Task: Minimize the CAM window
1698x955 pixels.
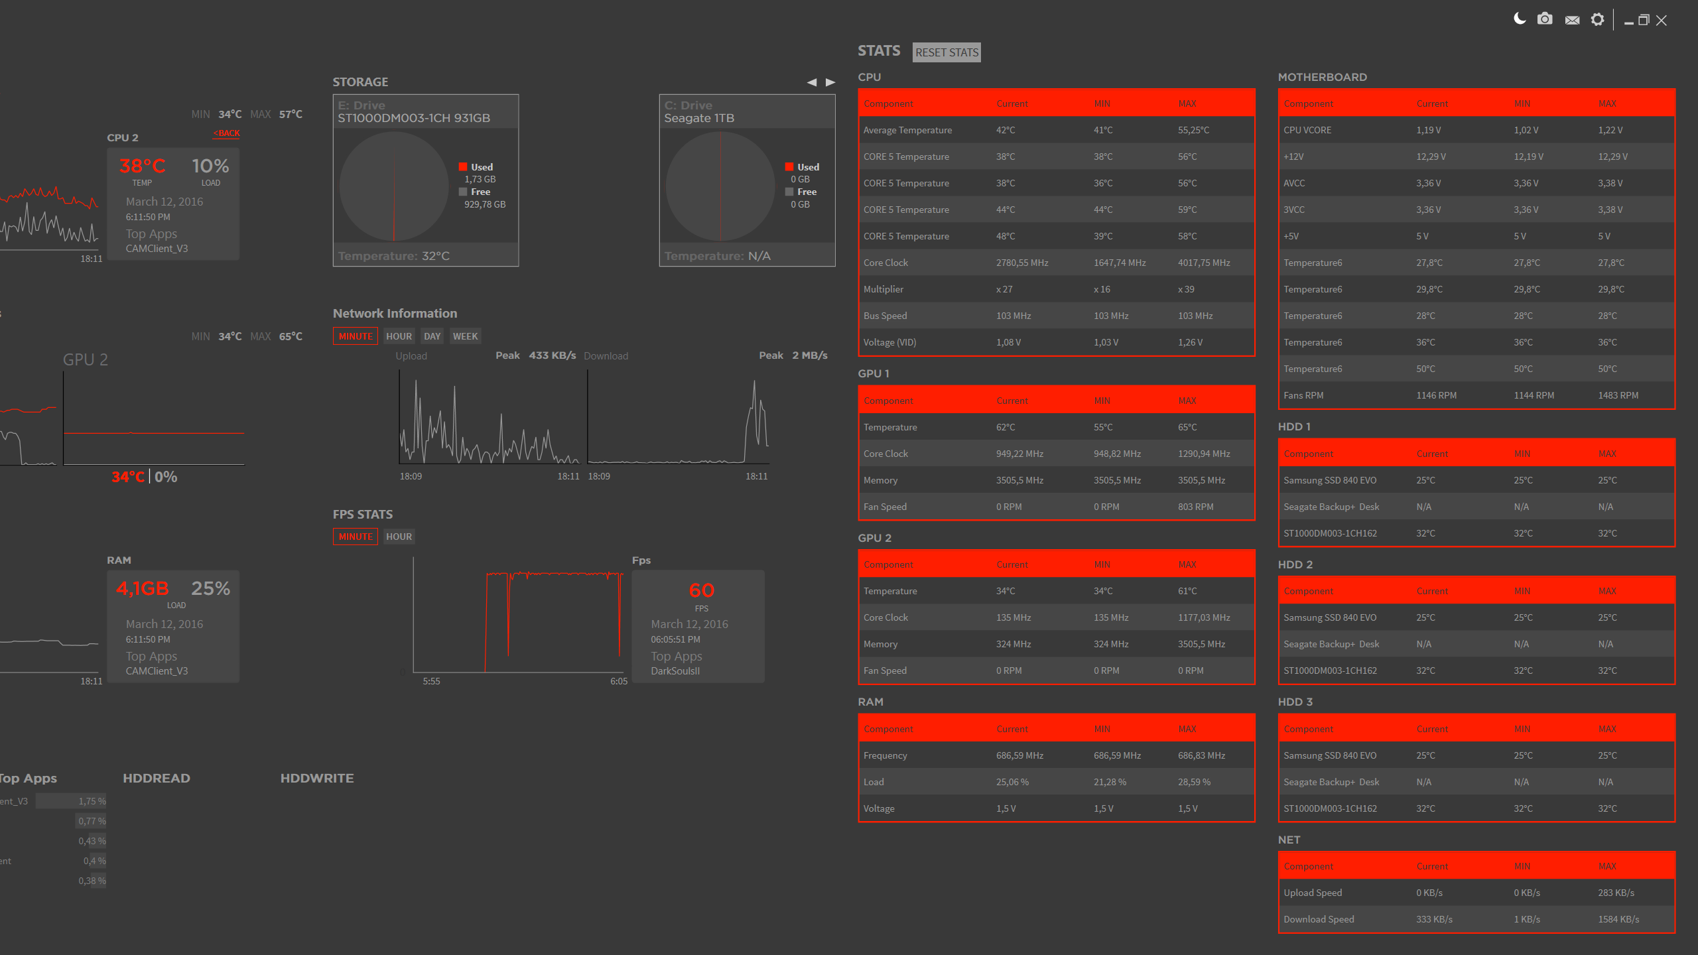Action: coord(1628,22)
